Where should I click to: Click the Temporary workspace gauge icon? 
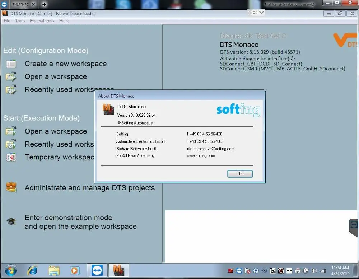[x=11, y=157]
